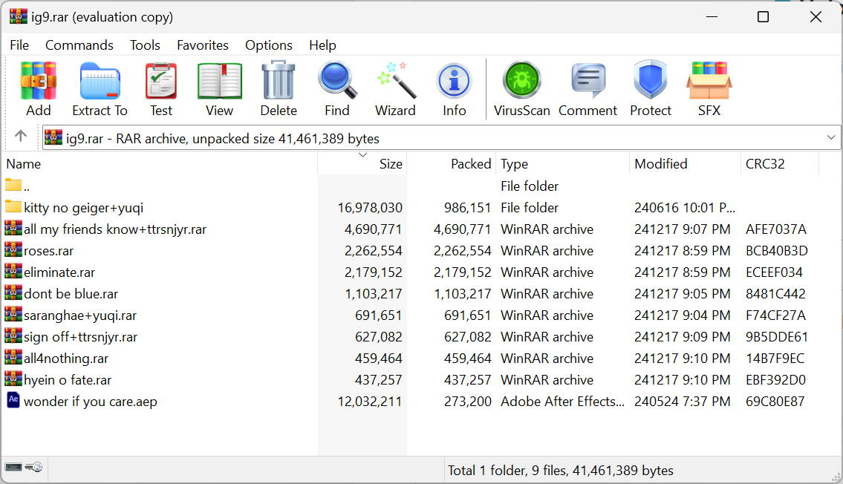Image resolution: width=843 pixels, height=484 pixels.
Task: Click the Protect shield icon
Action: (650, 89)
